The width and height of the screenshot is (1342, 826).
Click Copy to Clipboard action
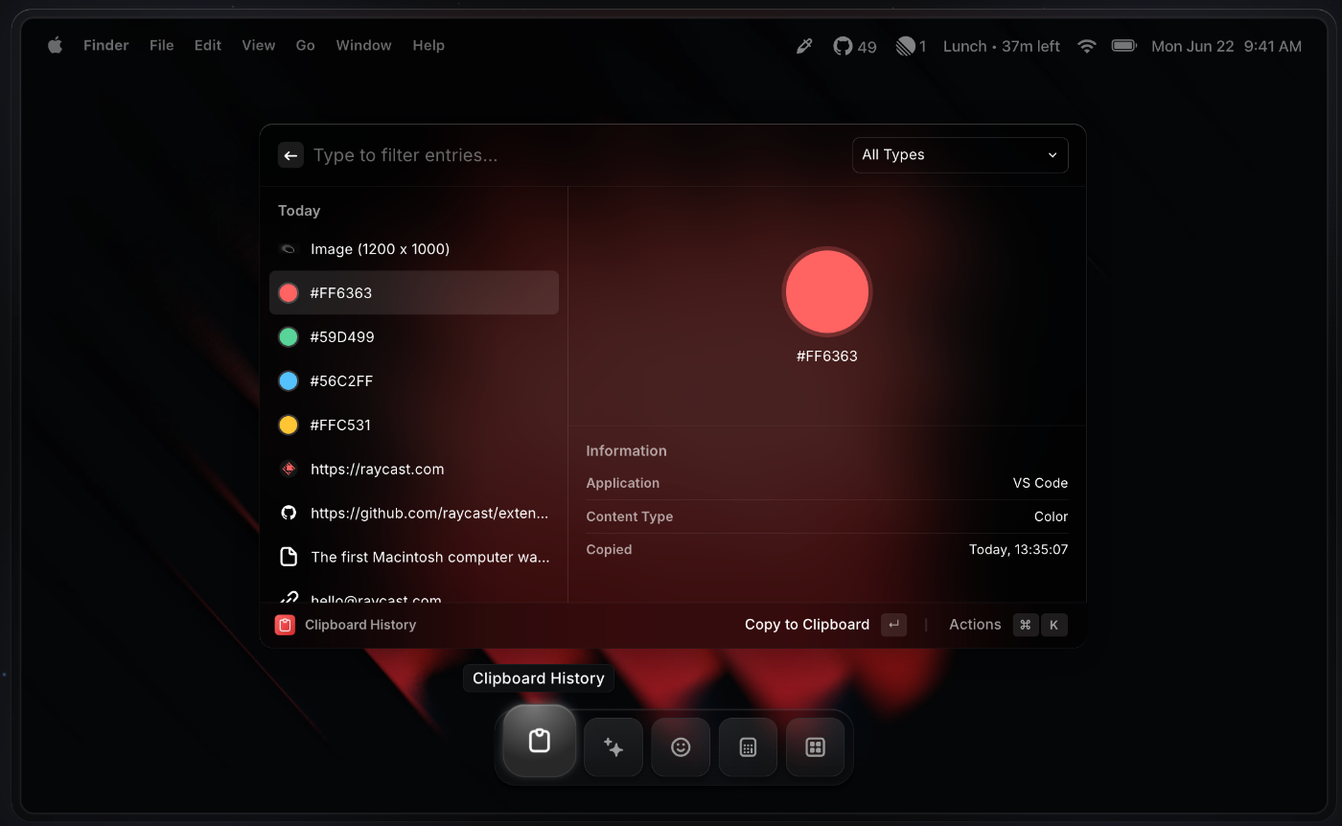[807, 625]
